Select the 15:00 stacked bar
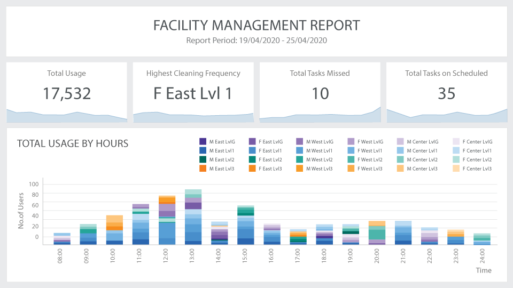Viewport: 513px width, 288px height. pyautogui.click(x=246, y=225)
